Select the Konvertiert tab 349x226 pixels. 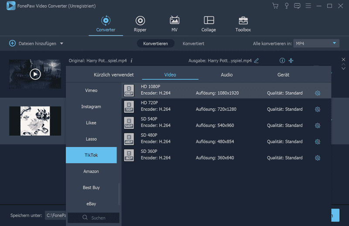193,44
